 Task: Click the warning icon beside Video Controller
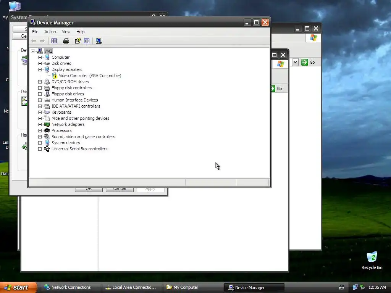[x=55, y=76]
